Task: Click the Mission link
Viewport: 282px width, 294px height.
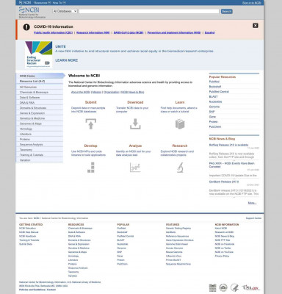Action: point(97,92)
